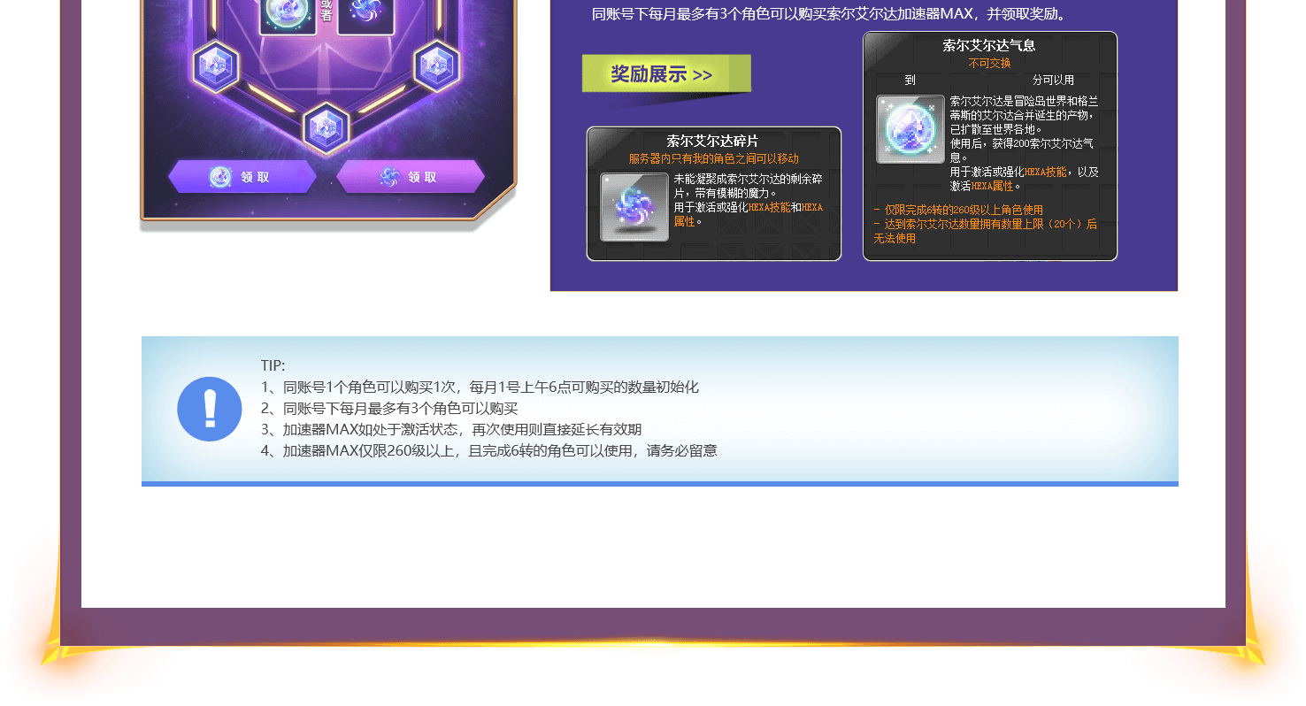This screenshot has height=706, width=1306.
Task: Click tip line 2 同账号下每月最多有3个角色可以购买
Action: (x=389, y=408)
